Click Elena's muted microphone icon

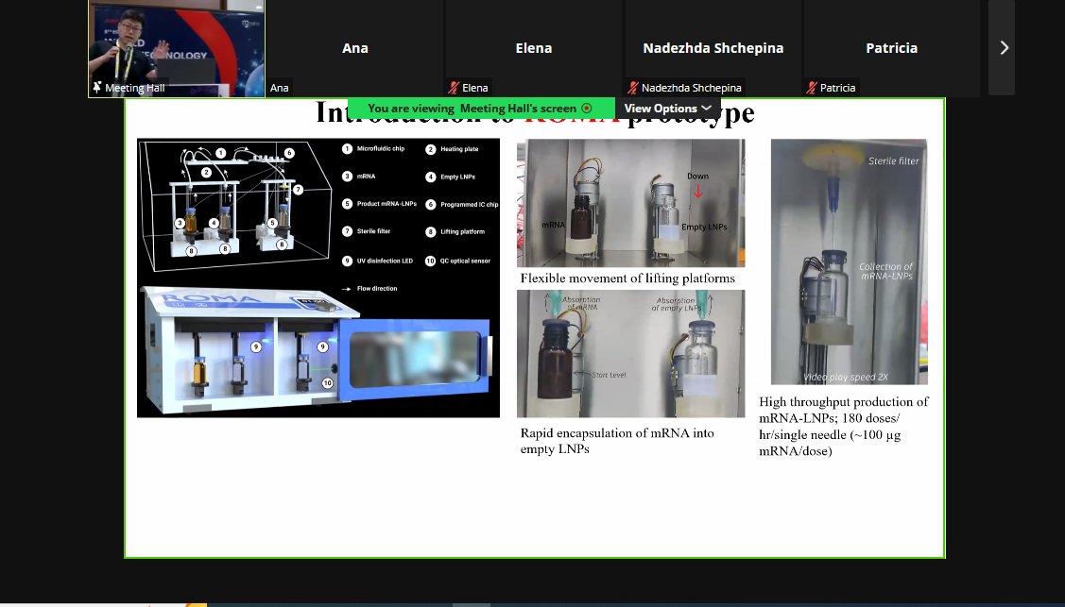point(454,88)
